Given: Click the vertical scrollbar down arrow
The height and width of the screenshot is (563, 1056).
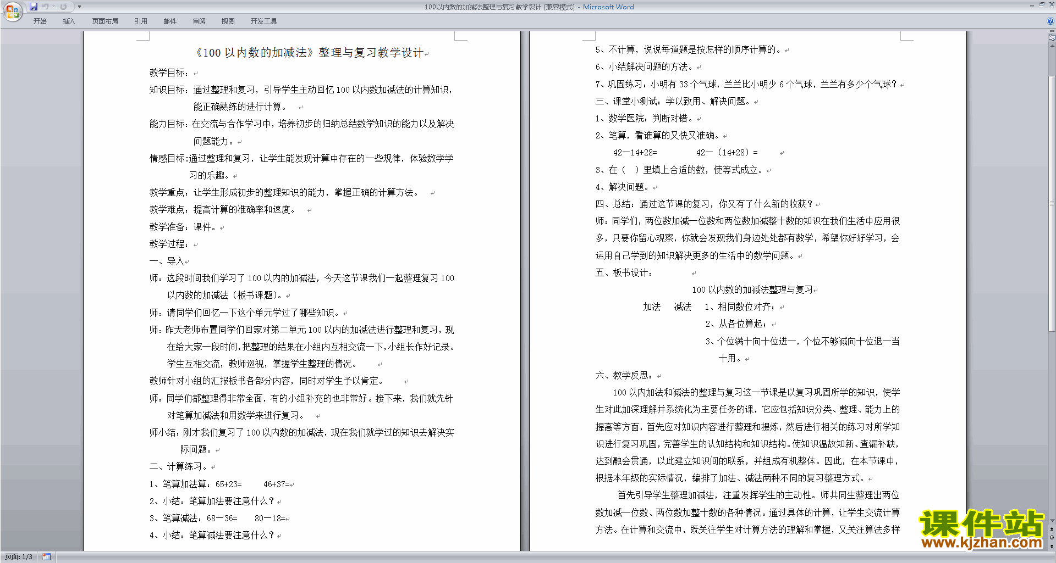Looking at the screenshot, I should (x=1052, y=521).
